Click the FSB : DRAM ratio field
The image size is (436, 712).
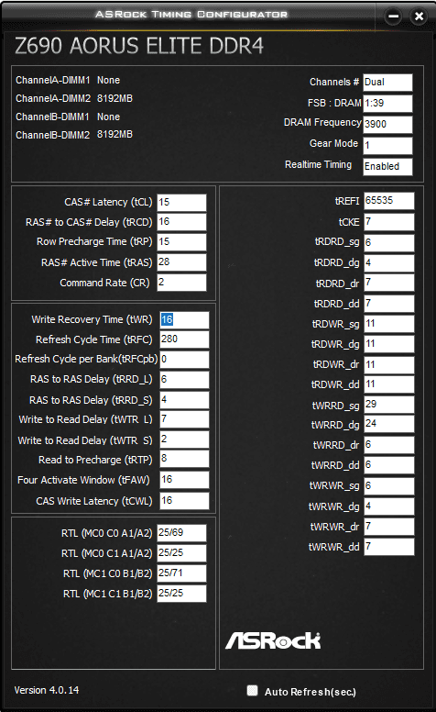tap(388, 103)
